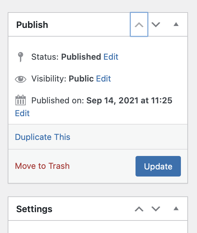This screenshot has width=197, height=233.
Task: Move the Publish panel up
Action: [139, 25]
